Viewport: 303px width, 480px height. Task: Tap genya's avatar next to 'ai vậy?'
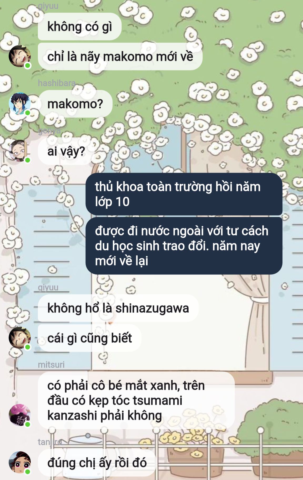coord(20,151)
